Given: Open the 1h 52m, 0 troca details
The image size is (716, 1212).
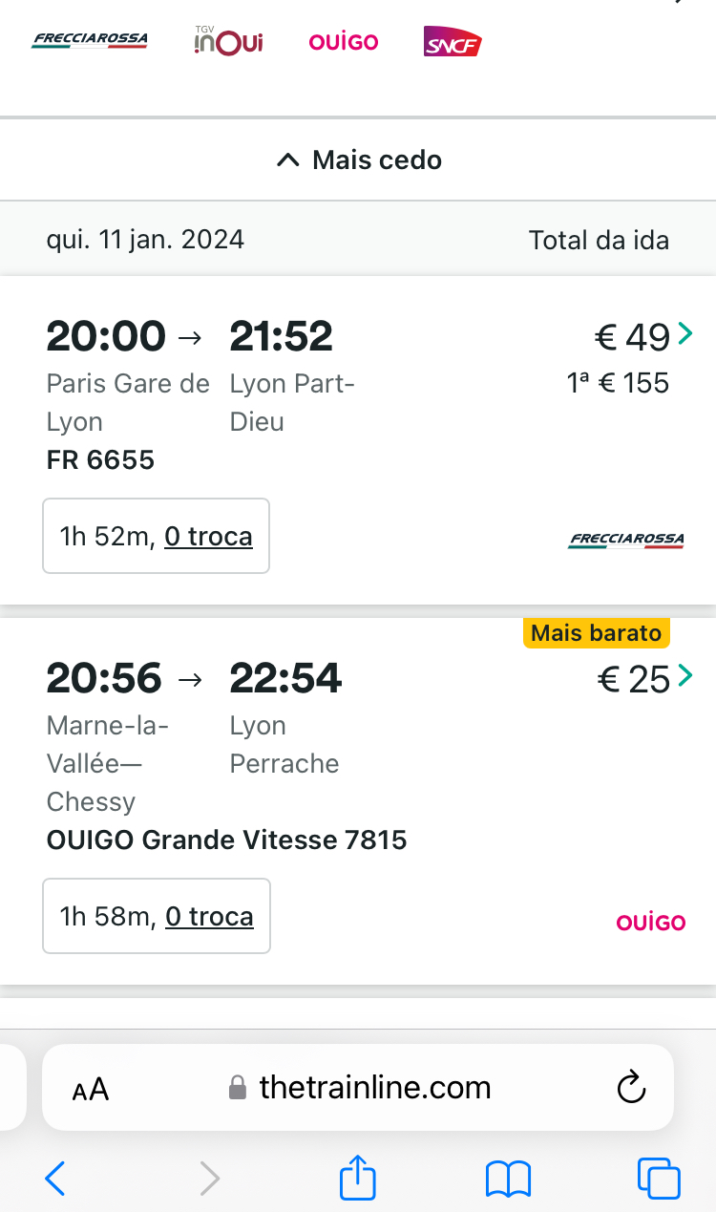Looking at the screenshot, I should [x=156, y=536].
